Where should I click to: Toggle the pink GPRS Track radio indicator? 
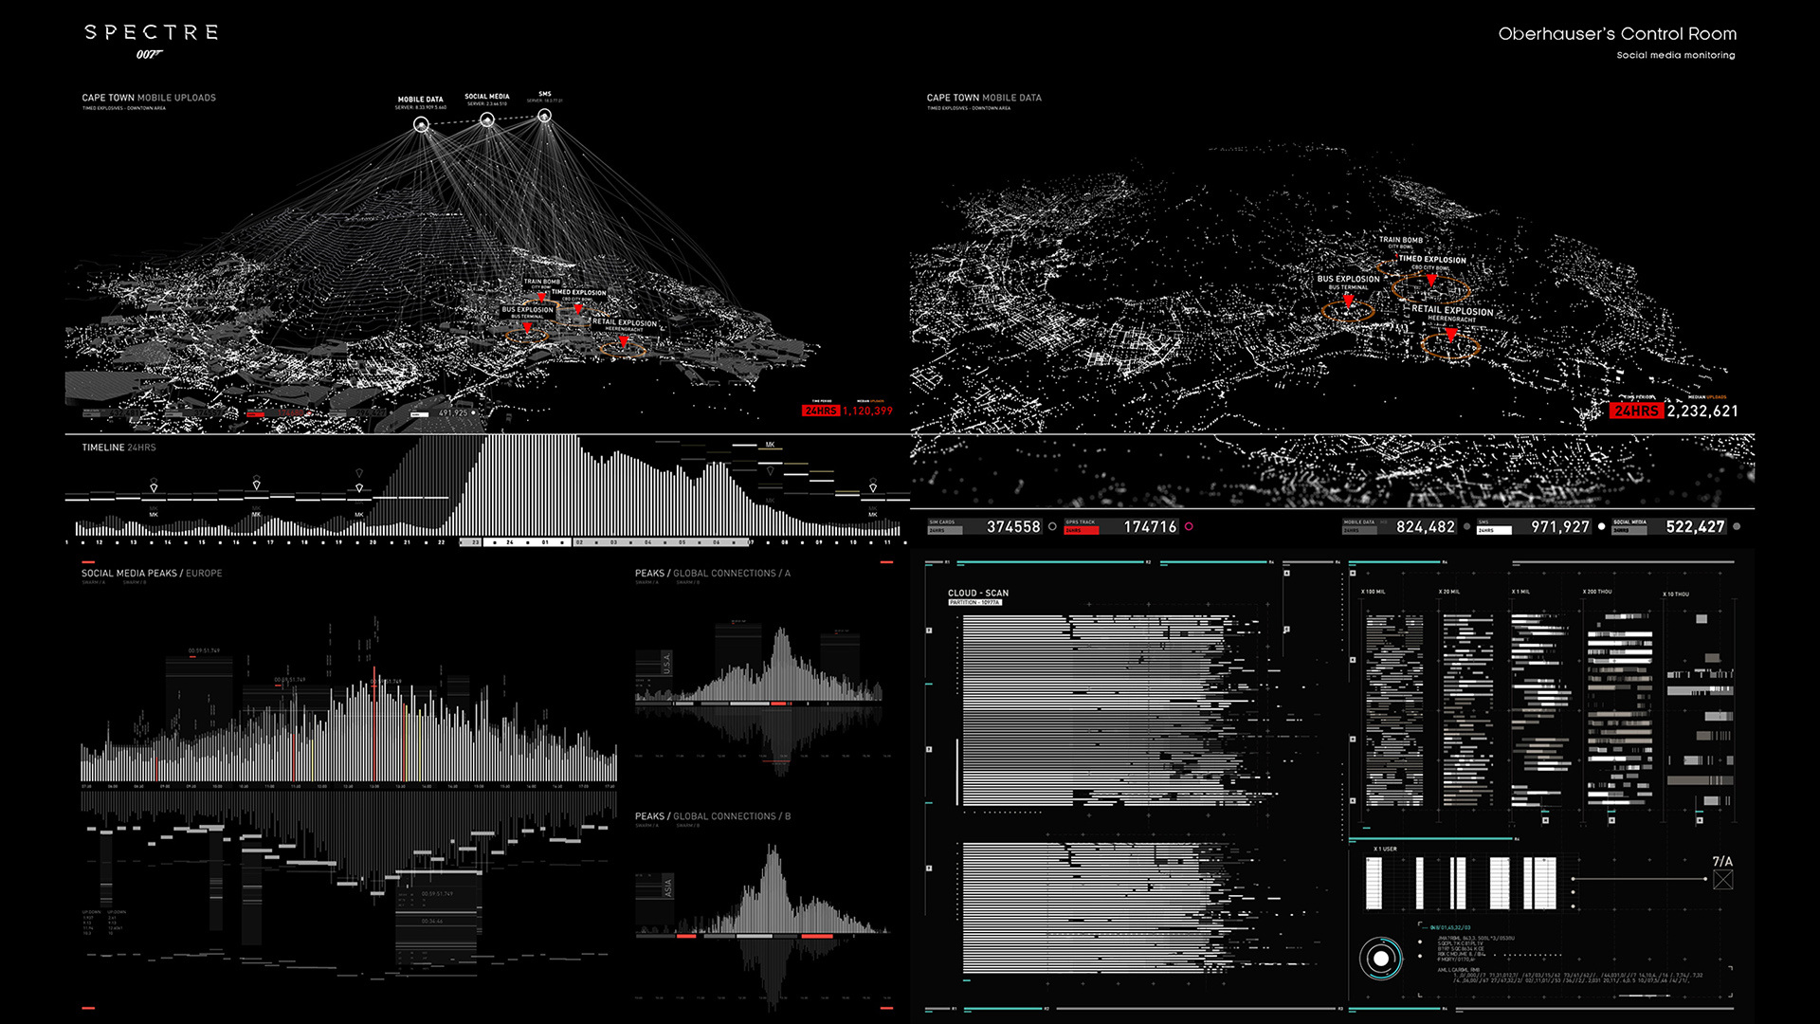pyautogui.click(x=1189, y=526)
